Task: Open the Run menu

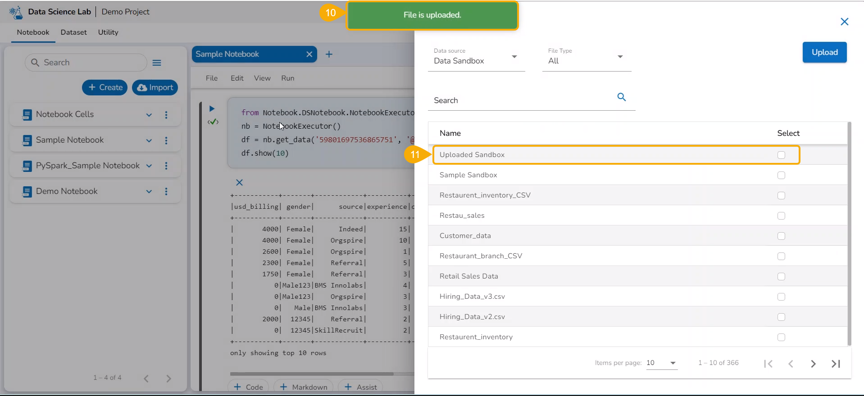Action: click(x=287, y=78)
